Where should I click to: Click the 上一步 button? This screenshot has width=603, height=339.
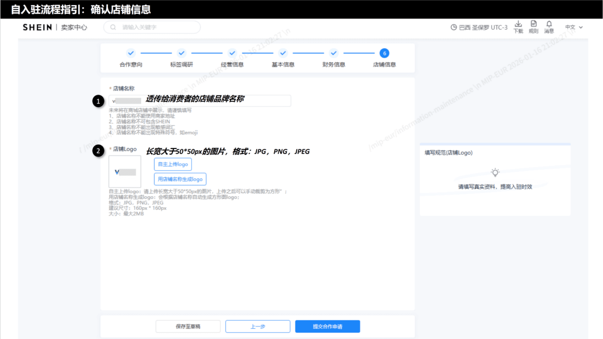(x=258, y=326)
